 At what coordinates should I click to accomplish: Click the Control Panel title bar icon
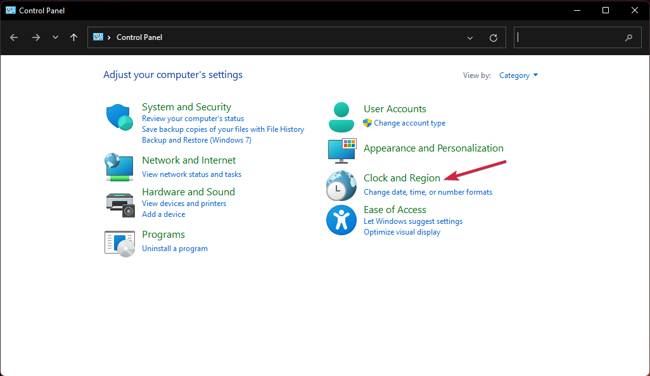[x=10, y=10]
